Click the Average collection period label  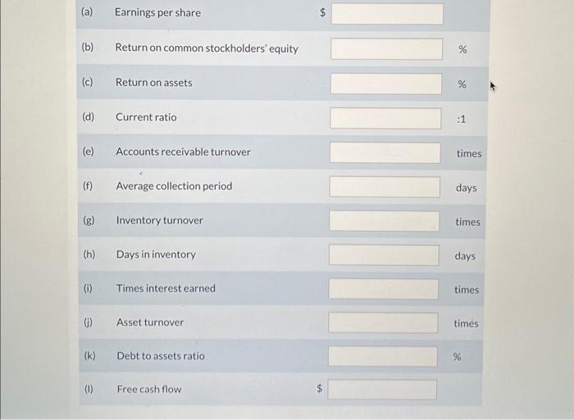pos(174,186)
